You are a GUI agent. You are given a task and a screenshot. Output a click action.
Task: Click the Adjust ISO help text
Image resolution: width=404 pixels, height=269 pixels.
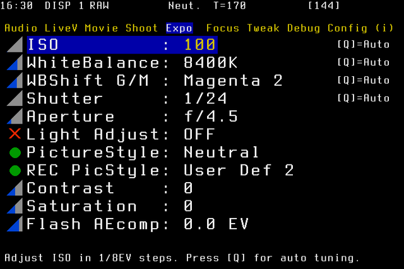[182, 258]
